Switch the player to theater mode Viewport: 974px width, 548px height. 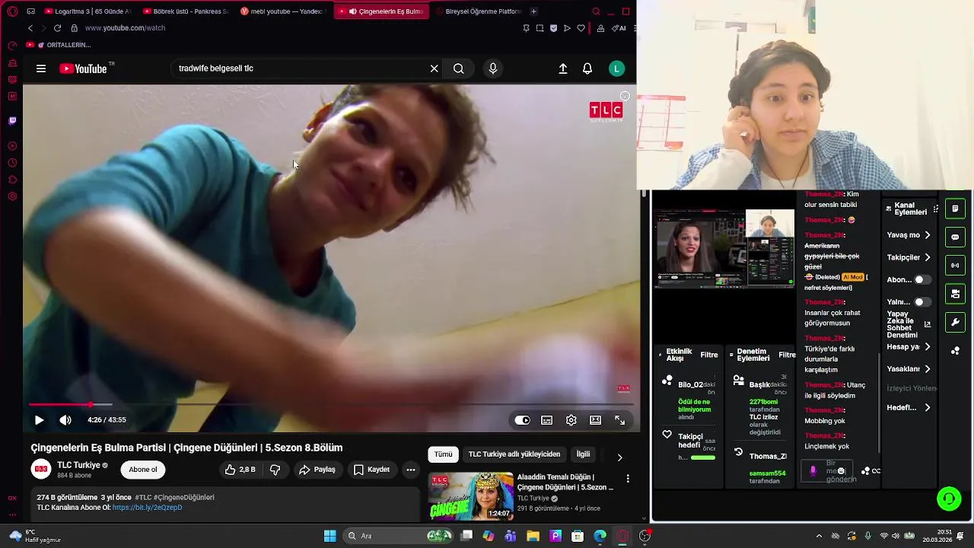click(596, 420)
